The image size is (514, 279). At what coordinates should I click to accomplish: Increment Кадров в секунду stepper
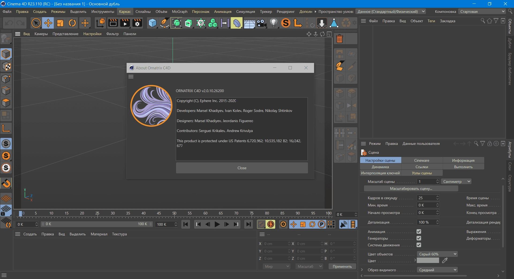tap(437, 197)
